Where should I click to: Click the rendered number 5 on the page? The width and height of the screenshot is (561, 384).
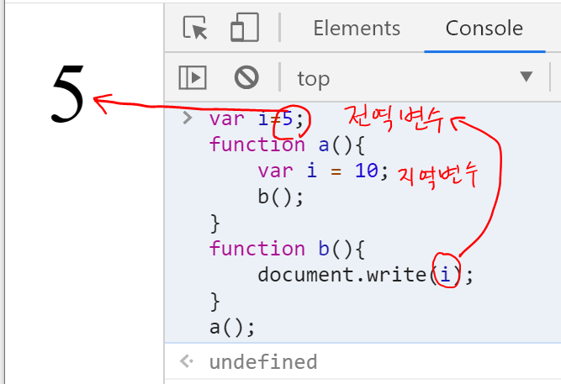pyautogui.click(x=68, y=93)
